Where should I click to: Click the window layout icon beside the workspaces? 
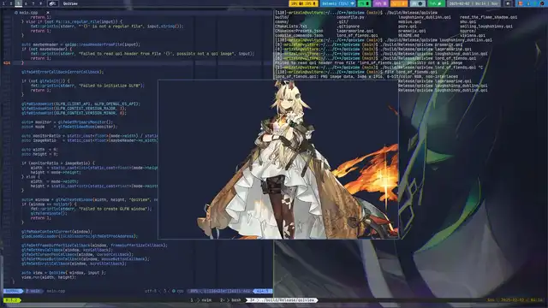point(52,3)
